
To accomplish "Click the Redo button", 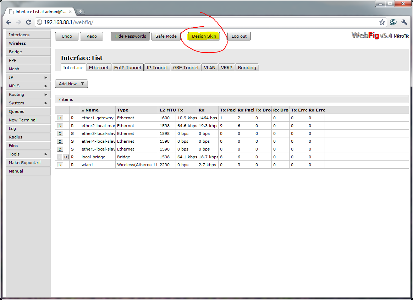I will point(92,36).
